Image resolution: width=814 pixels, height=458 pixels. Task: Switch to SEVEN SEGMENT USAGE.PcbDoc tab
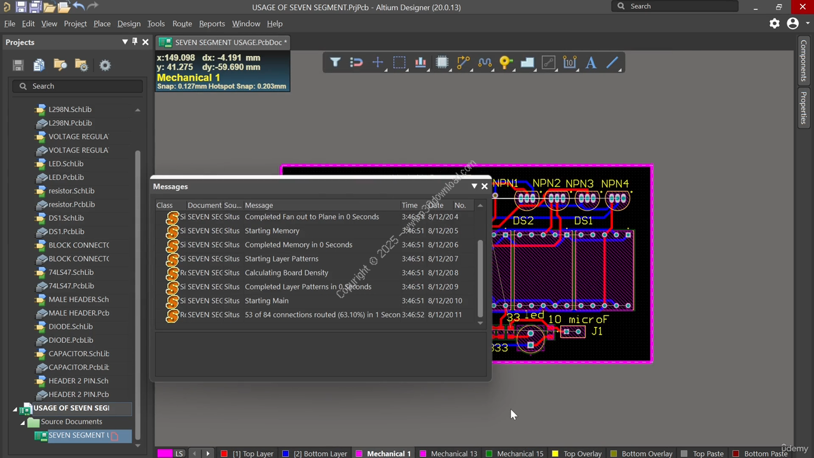click(x=223, y=42)
